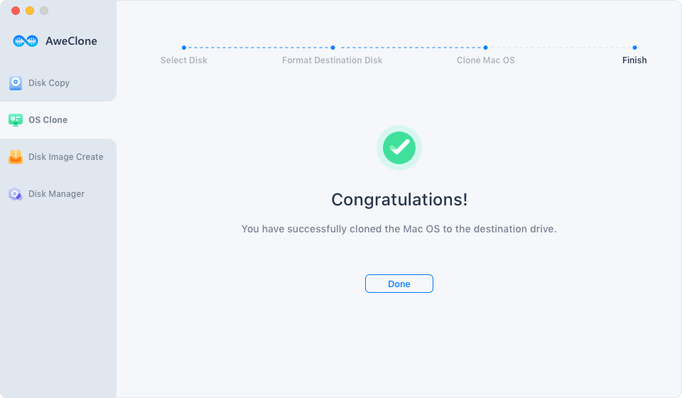This screenshot has width=682, height=398.
Task: Switch to the Disk Copy tab
Action: tap(58, 82)
